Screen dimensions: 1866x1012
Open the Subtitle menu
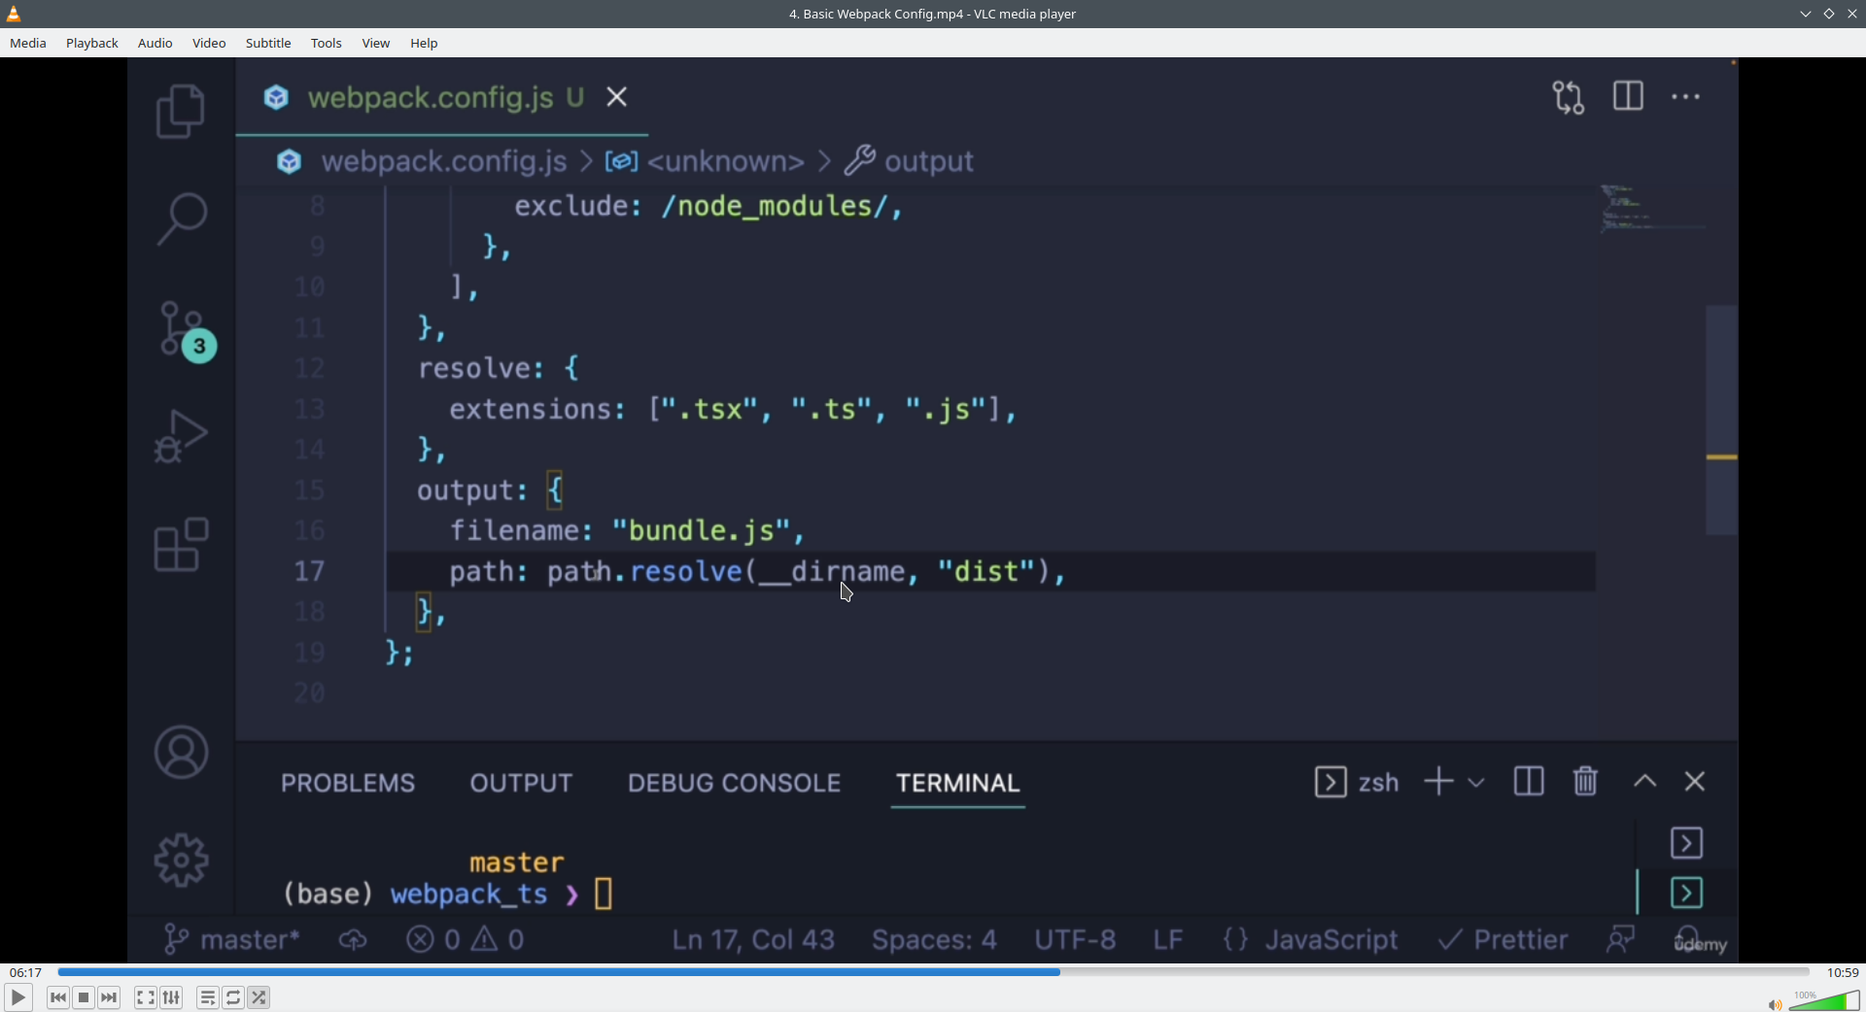pyautogui.click(x=268, y=43)
